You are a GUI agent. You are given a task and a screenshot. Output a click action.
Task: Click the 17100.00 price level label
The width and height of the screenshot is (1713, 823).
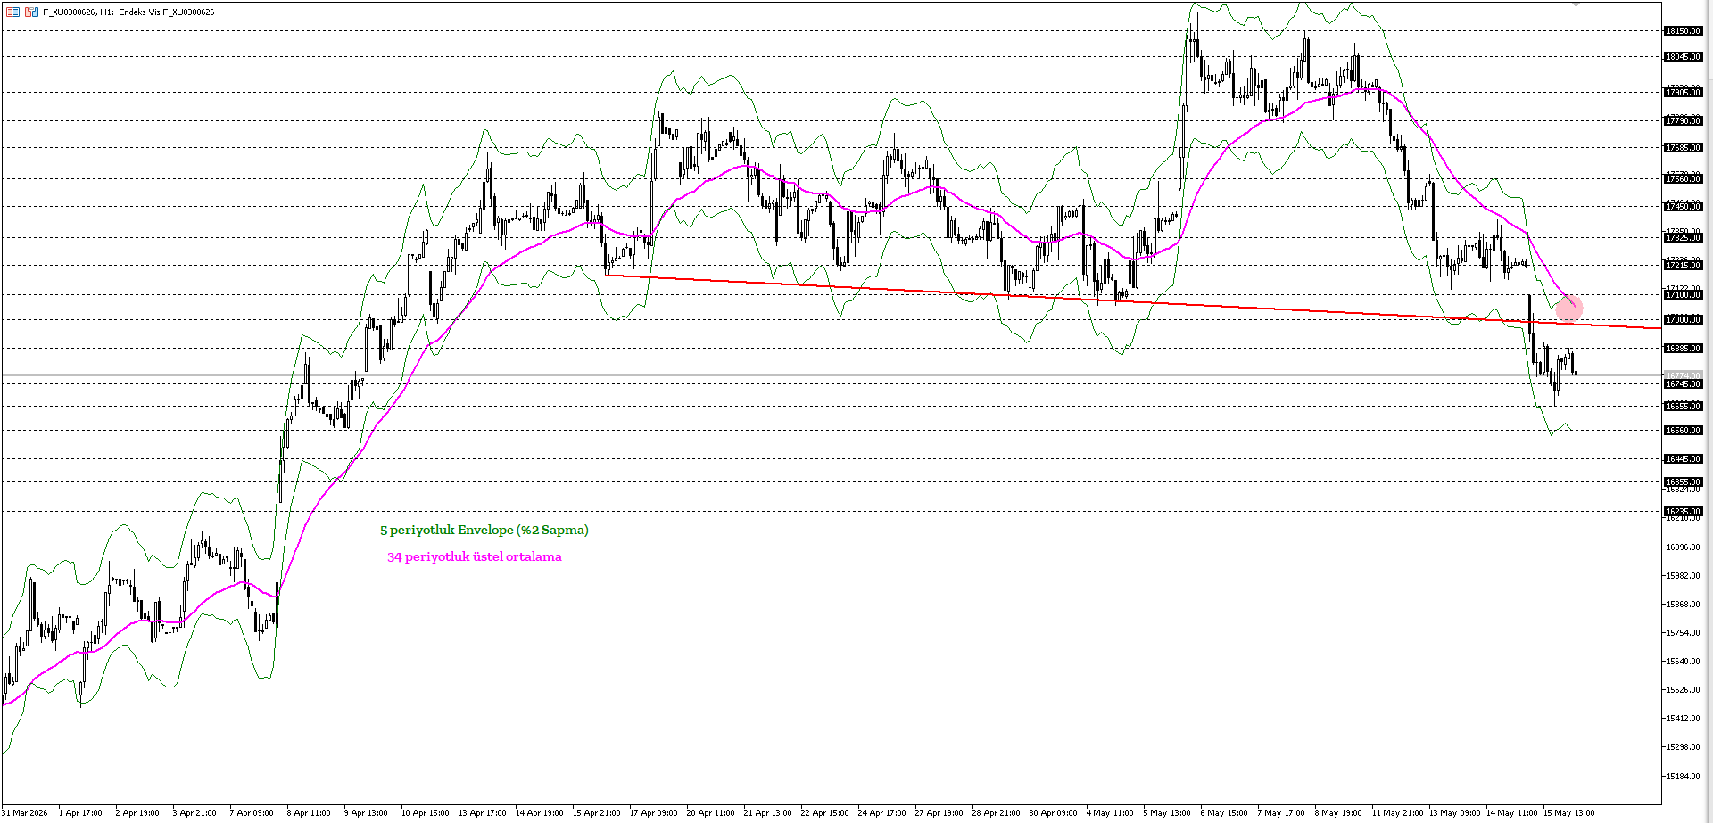point(1684,295)
